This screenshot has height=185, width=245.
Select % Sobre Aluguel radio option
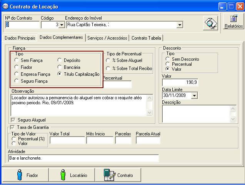[108, 60]
